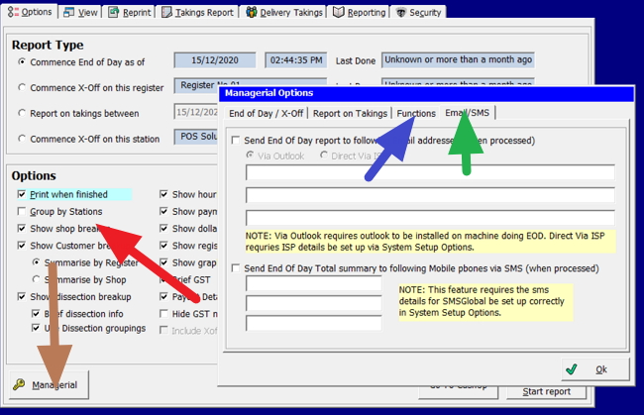The width and height of the screenshot is (644, 415).
Task: Enable Group by Stations checkbox
Action: click(22, 211)
